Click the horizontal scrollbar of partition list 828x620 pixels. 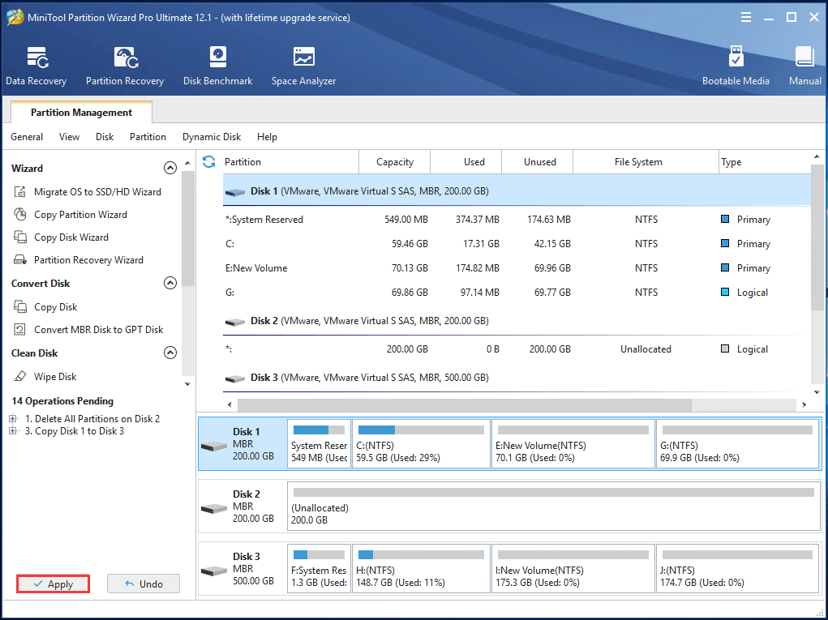tap(464, 404)
